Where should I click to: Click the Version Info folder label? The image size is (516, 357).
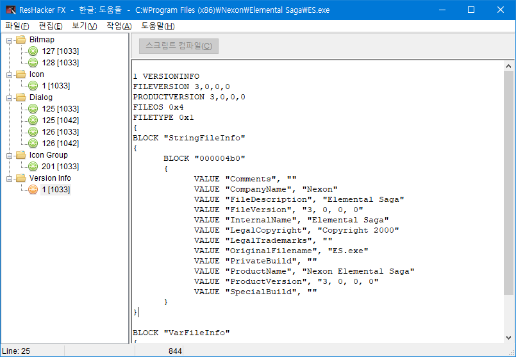point(50,178)
